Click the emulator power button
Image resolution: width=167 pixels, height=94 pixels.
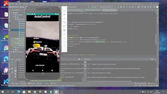64,11
